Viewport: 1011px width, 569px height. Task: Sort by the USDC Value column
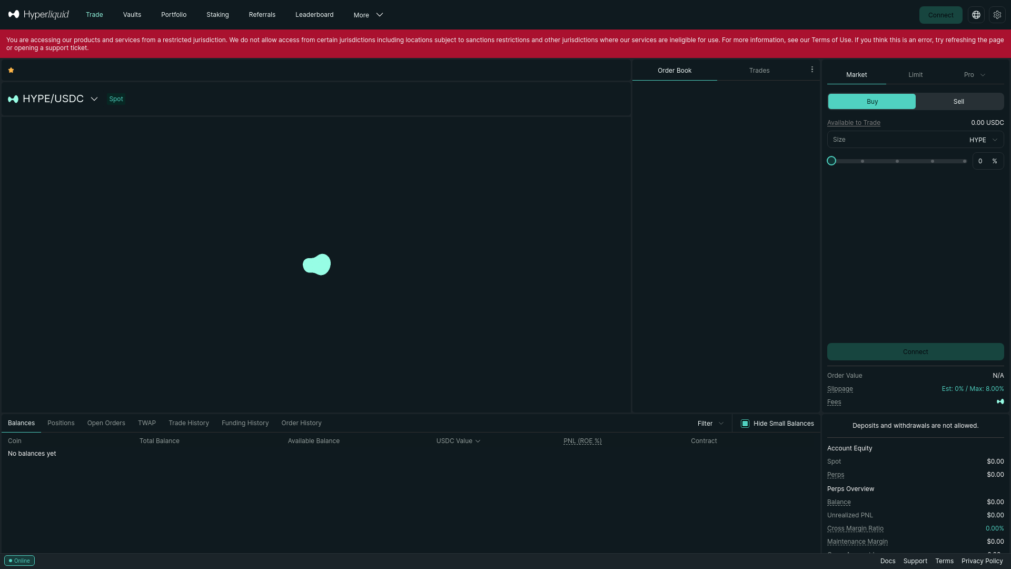click(458, 441)
